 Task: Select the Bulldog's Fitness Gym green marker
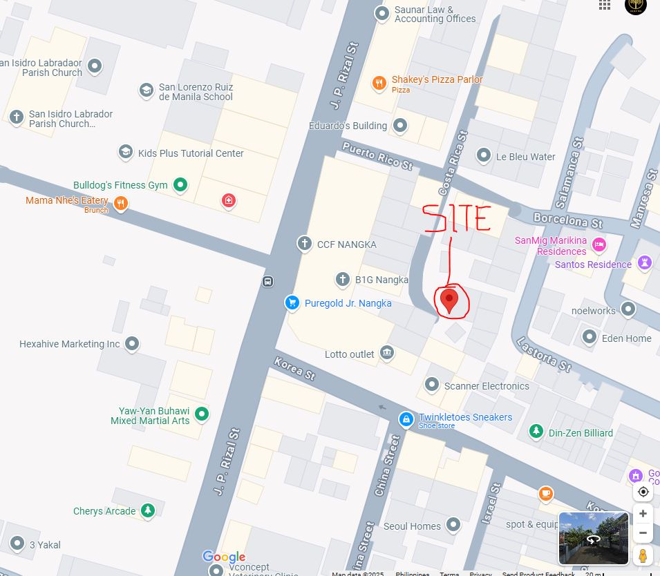point(180,184)
